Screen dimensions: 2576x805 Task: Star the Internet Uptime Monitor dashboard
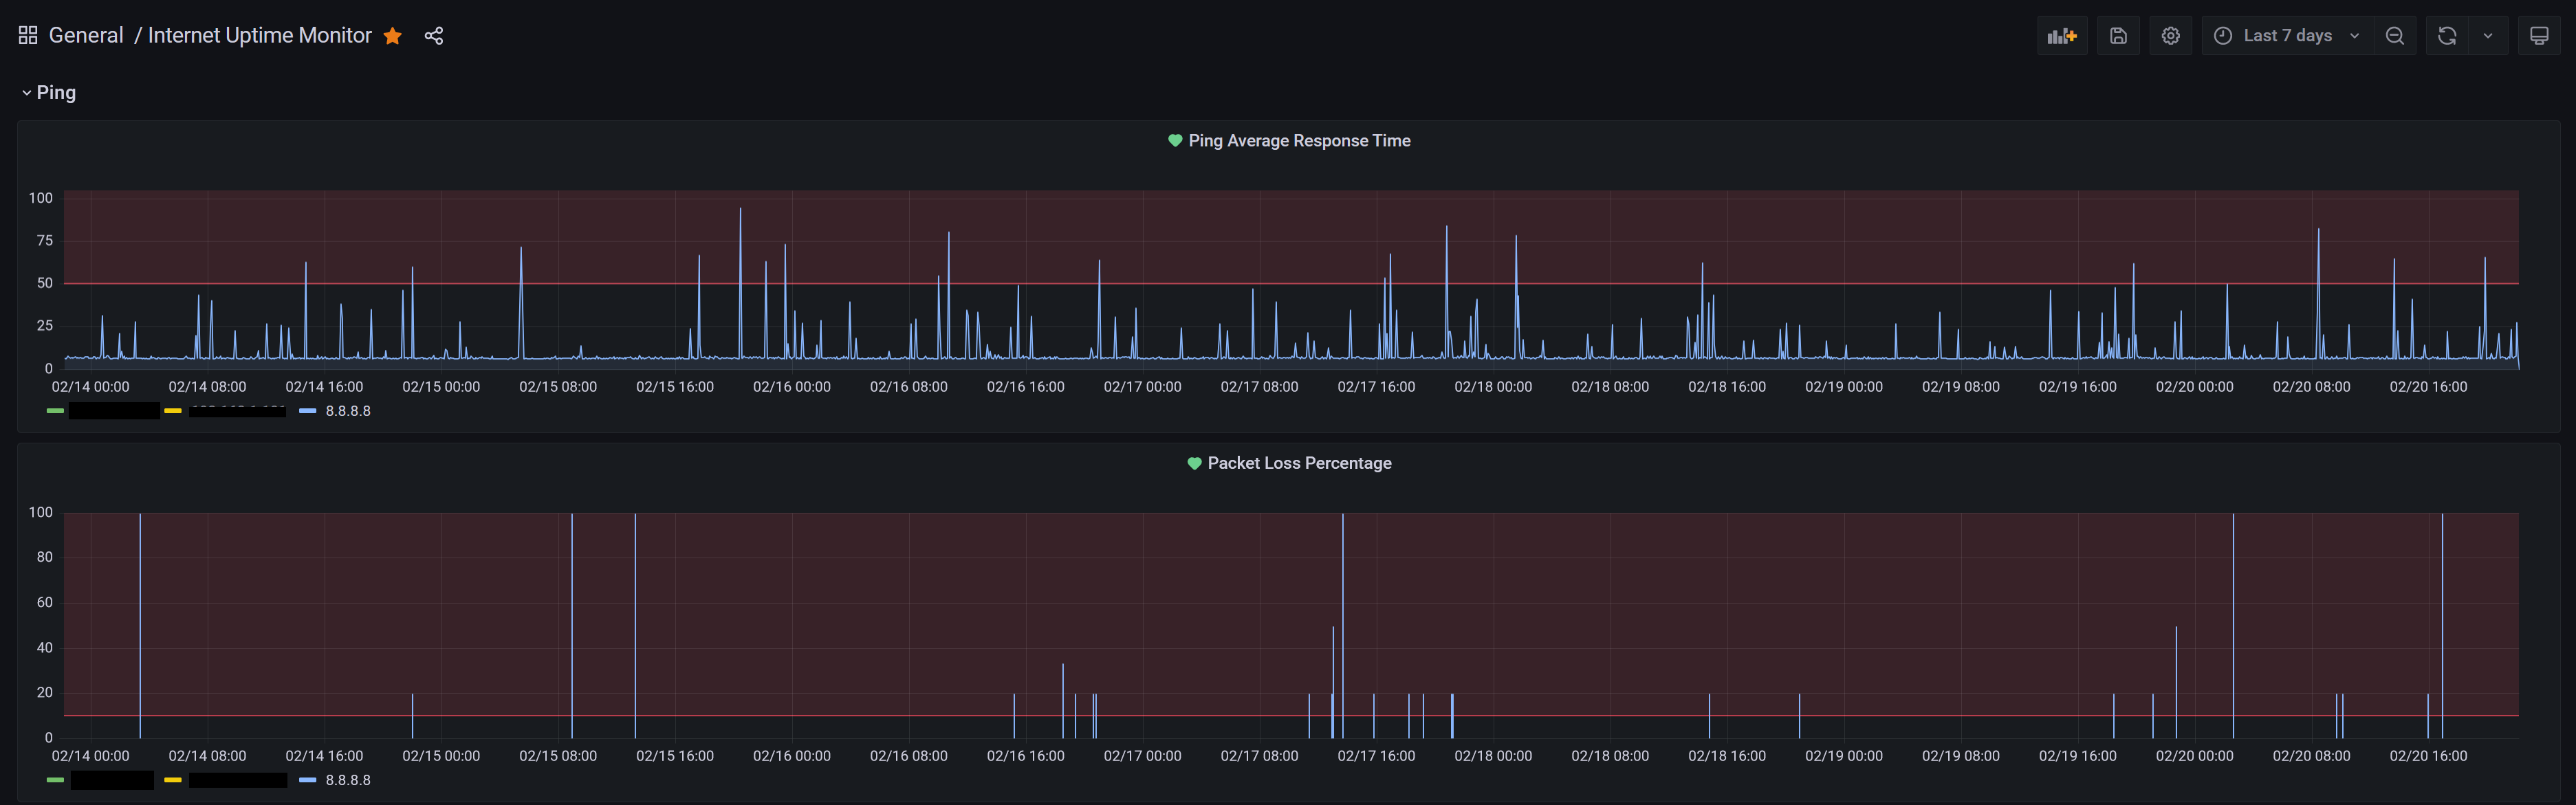coord(393,36)
